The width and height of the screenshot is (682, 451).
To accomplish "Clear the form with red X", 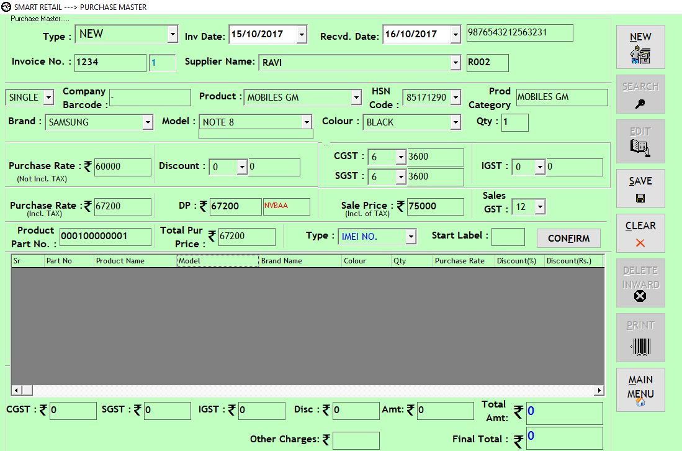I will coord(640,234).
